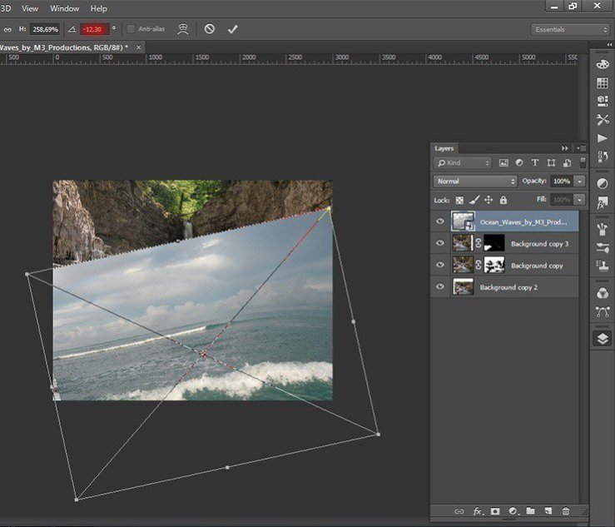Toggle visibility of Ocean_Waves layer
This screenshot has width=615, height=527.
[440, 222]
